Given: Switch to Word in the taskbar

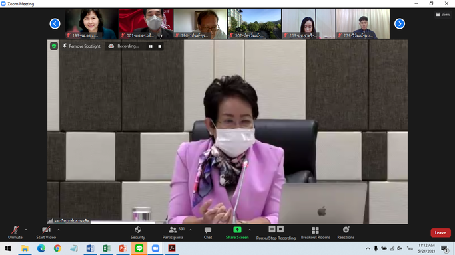Looking at the screenshot, I should (x=90, y=248).
